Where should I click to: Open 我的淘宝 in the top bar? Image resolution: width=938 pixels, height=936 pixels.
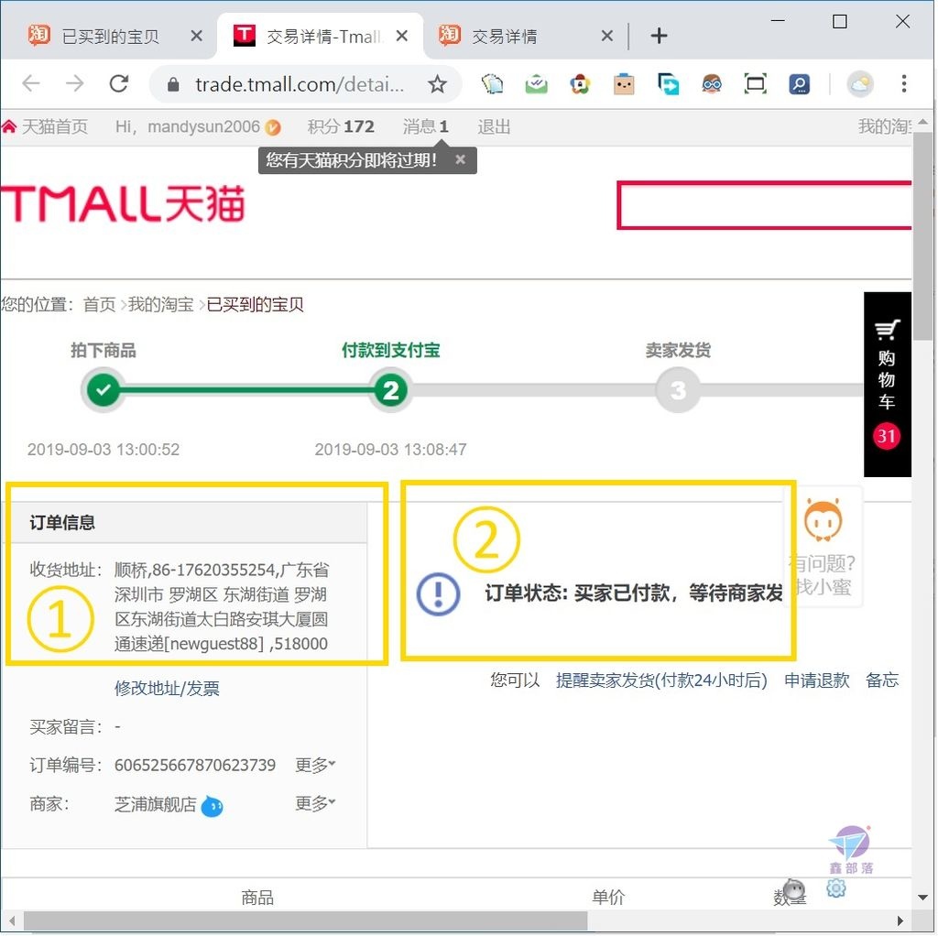point(885,126)
